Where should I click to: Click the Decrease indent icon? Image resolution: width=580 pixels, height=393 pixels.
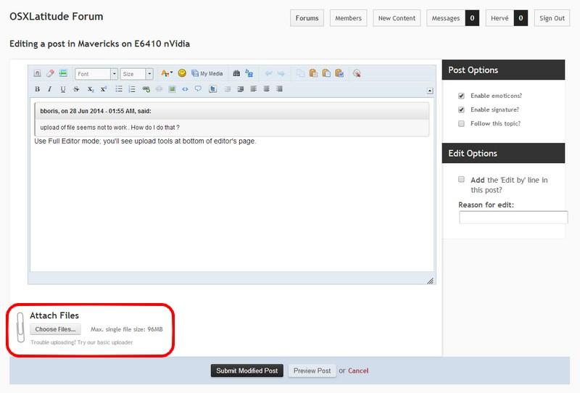pyautogui.click(x=228, y=88)
